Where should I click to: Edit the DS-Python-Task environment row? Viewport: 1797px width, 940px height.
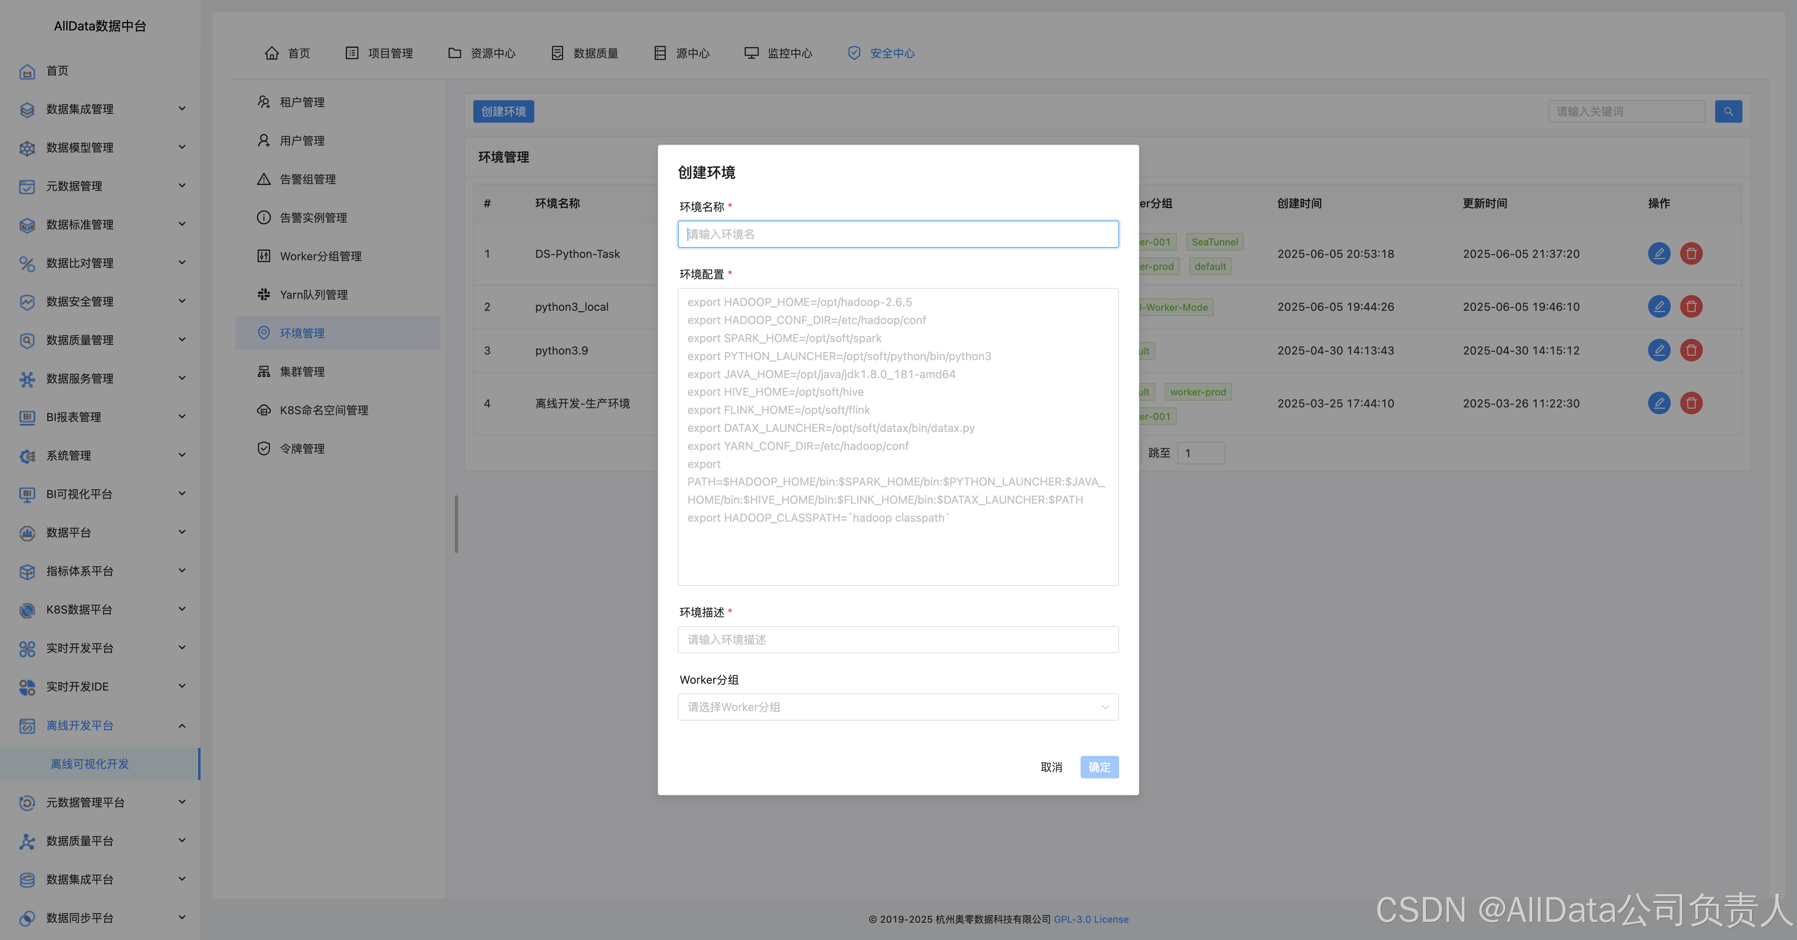click(x=1659, y=253)
